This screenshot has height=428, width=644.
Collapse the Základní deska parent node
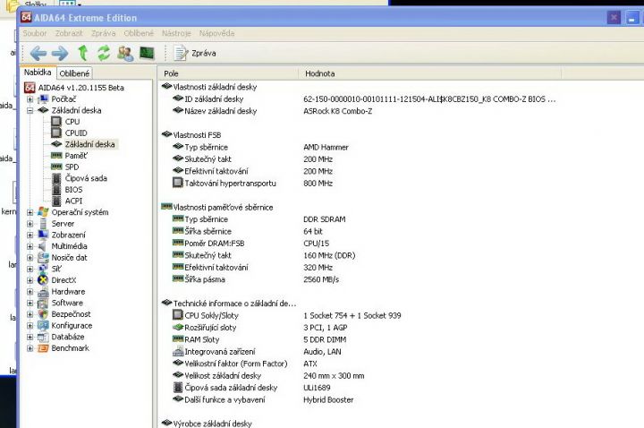(30, 110)
